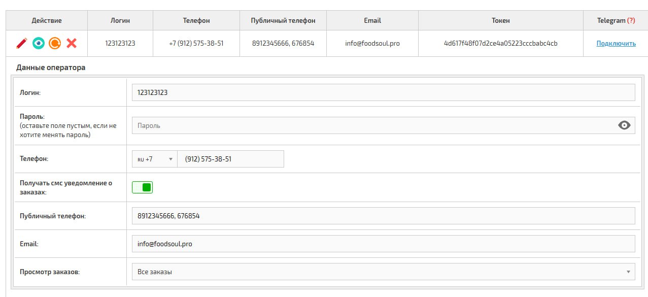
Task: Click the orange circular refresh icon
Action: tap(55, 43)
